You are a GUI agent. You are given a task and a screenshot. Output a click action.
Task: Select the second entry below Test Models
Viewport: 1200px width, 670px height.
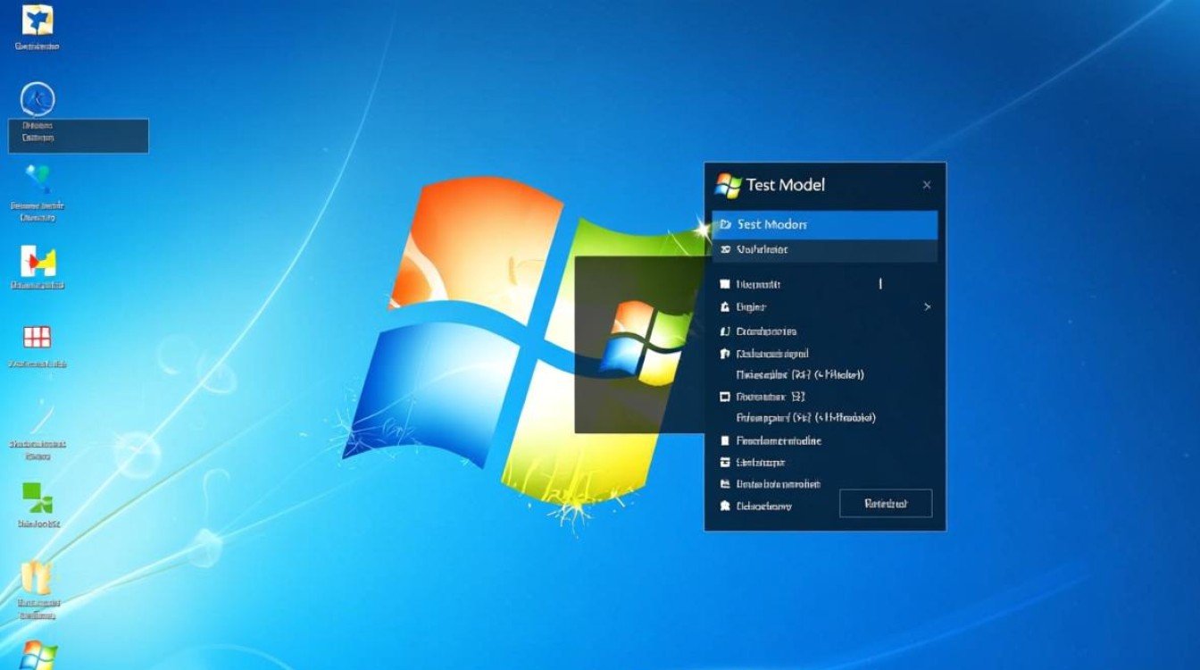[823, 250]
